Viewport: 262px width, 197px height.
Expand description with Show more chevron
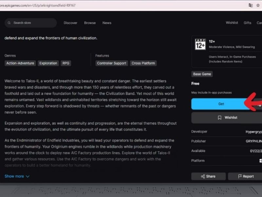pyautogui.click(x=28, y=176)
